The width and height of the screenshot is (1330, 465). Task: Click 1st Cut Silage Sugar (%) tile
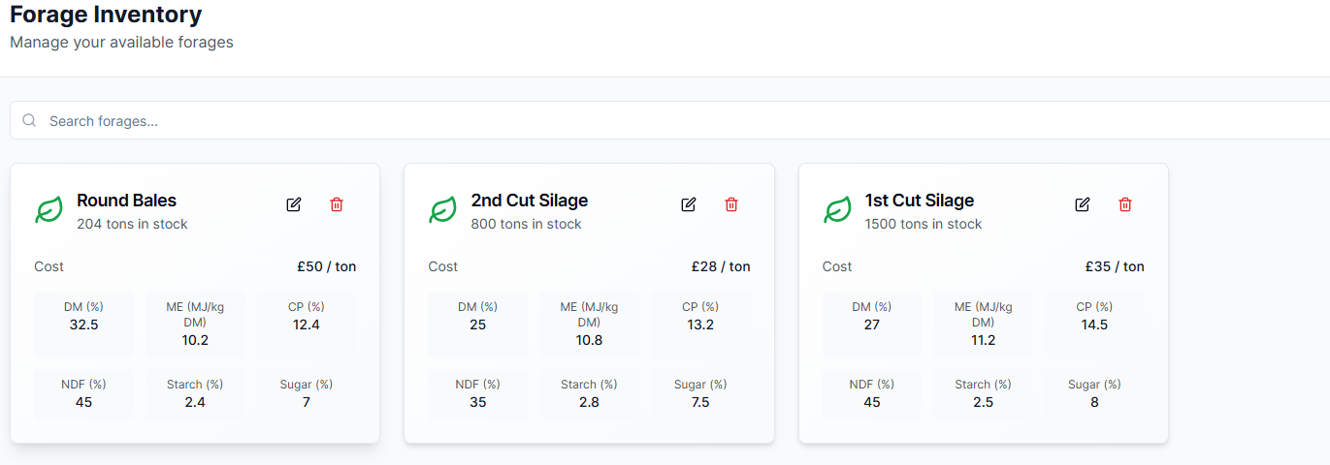1094,393
